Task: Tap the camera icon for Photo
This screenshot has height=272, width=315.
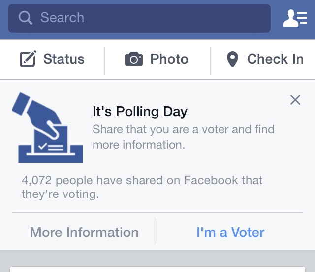Action: point(134,59)
